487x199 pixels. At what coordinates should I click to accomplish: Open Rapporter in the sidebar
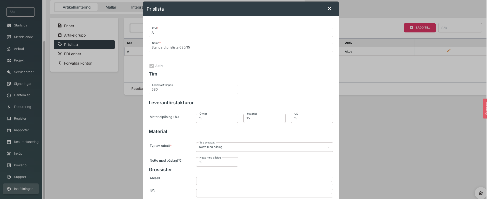coord(21,130)
